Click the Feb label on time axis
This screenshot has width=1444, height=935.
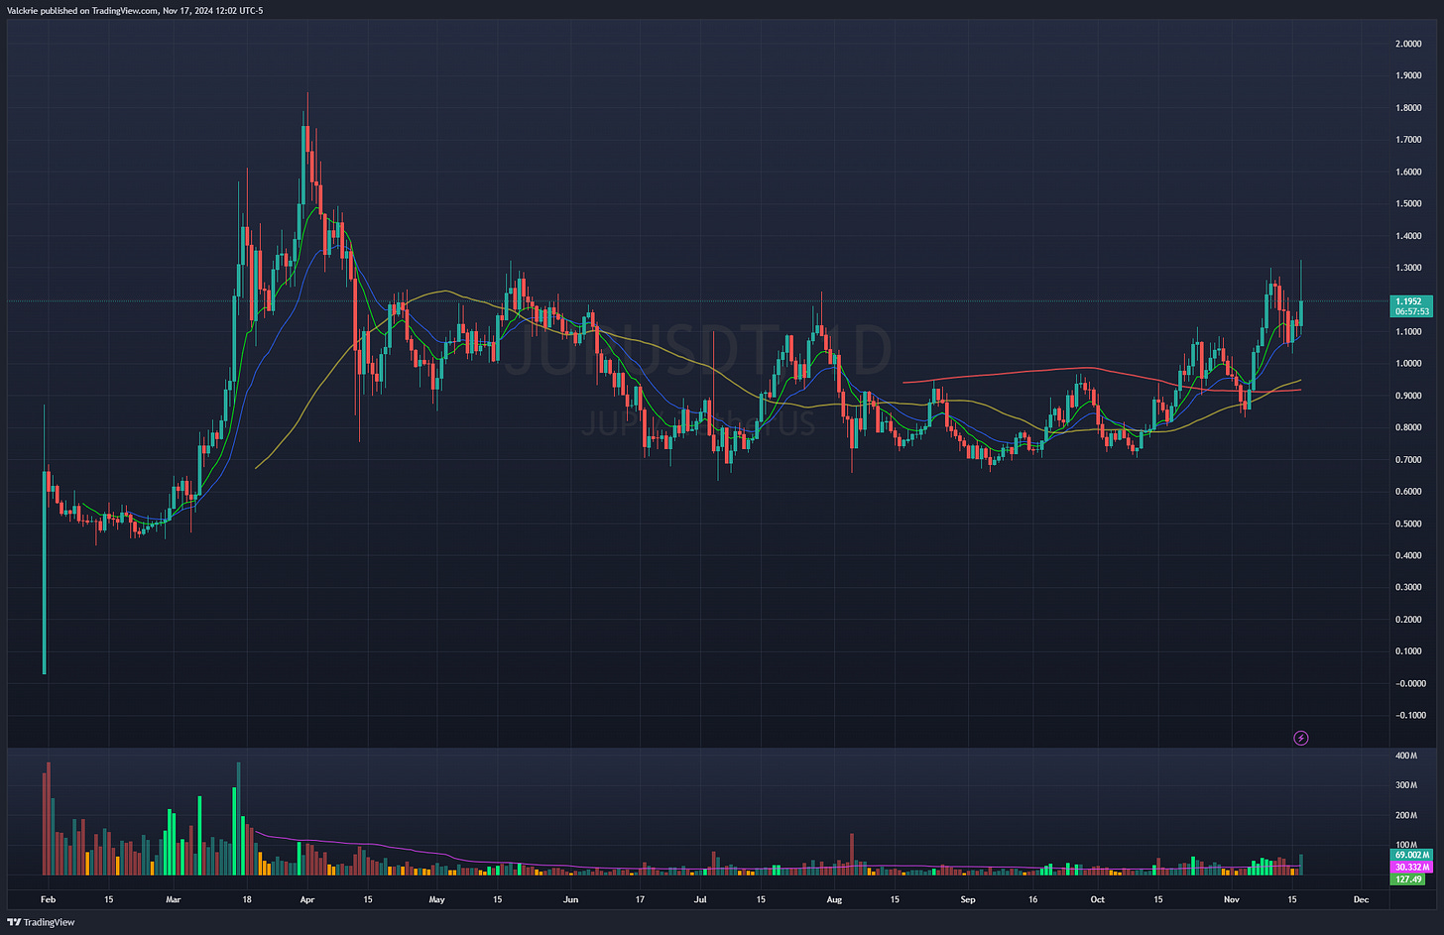click(x=48, y=900)
